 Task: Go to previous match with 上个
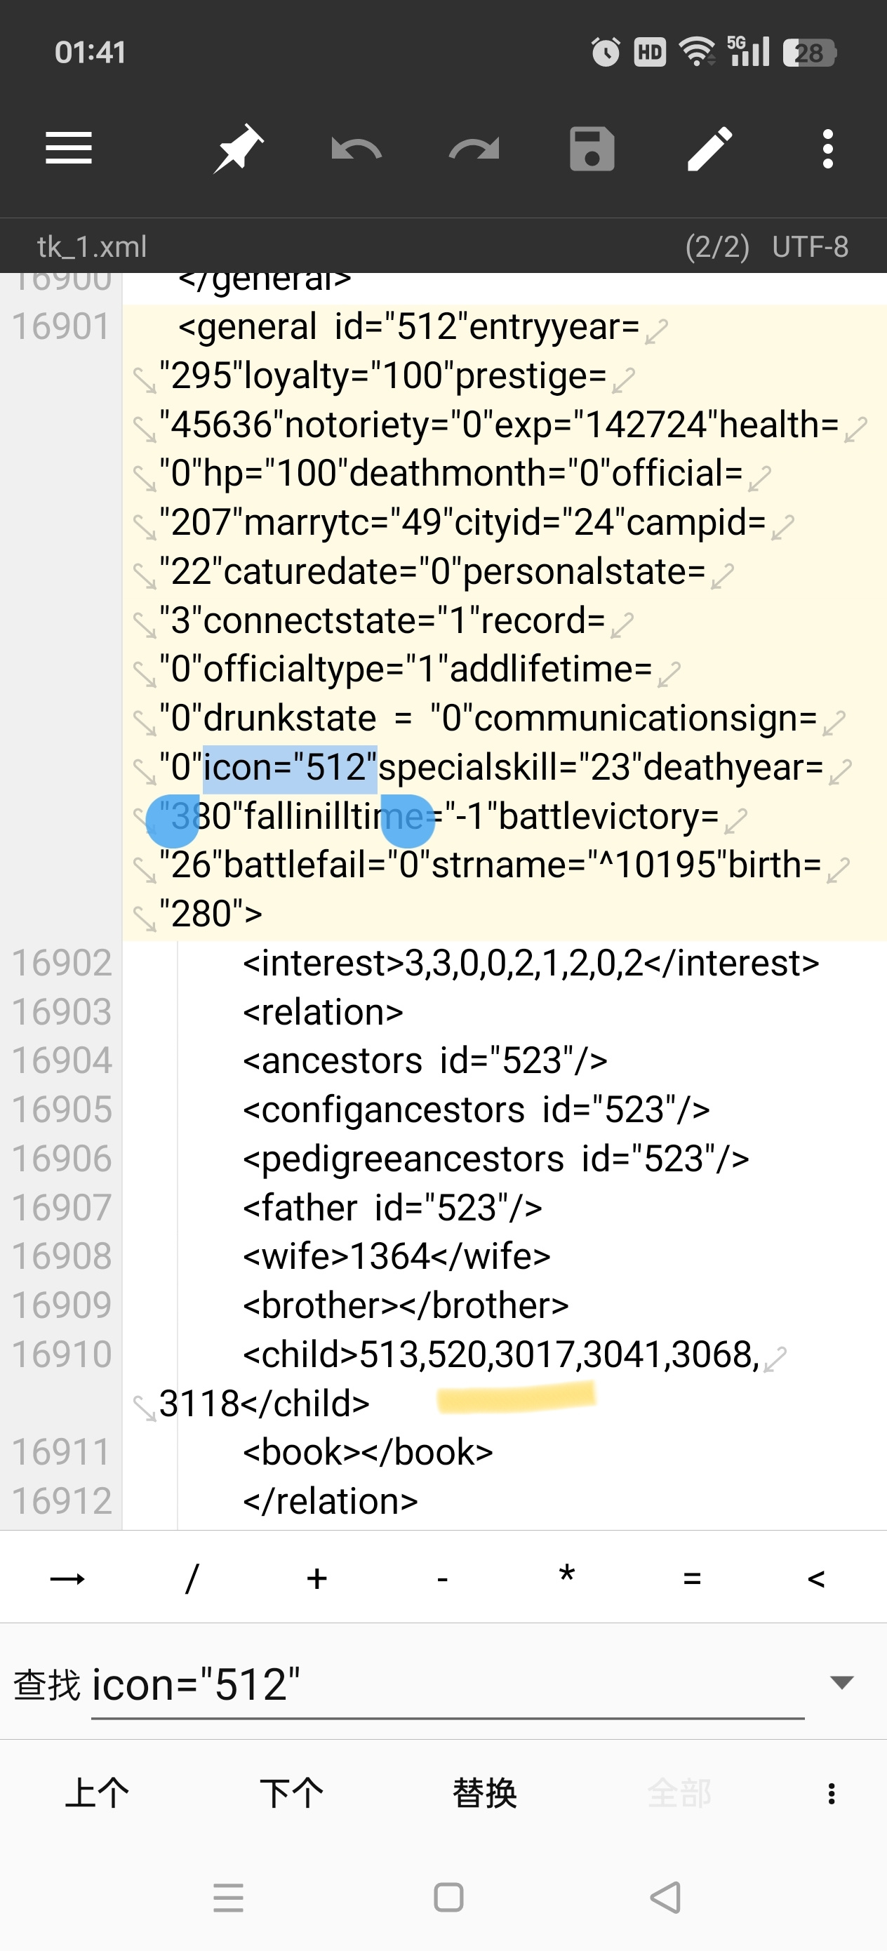click(x=97, y=1792)
